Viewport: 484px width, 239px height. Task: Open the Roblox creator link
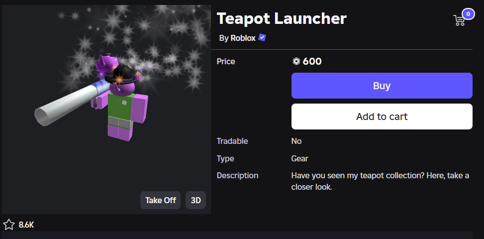point(243,38)
